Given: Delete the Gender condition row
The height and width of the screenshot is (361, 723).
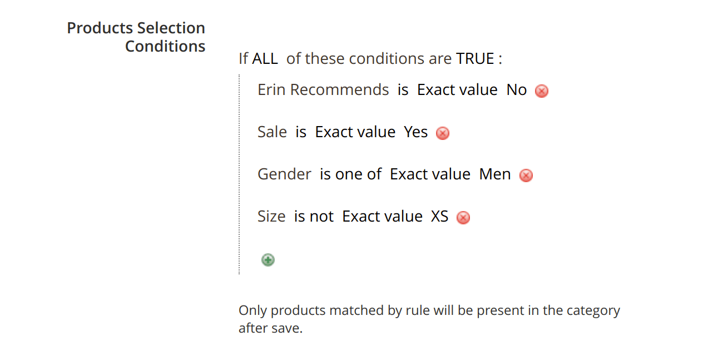Looking at the screenshot, I should click(526, 176).
